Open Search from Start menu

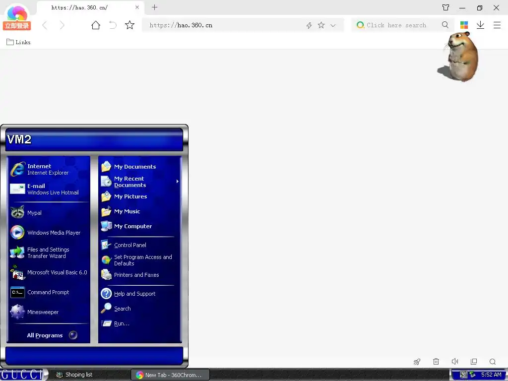[x=140, y=309]
